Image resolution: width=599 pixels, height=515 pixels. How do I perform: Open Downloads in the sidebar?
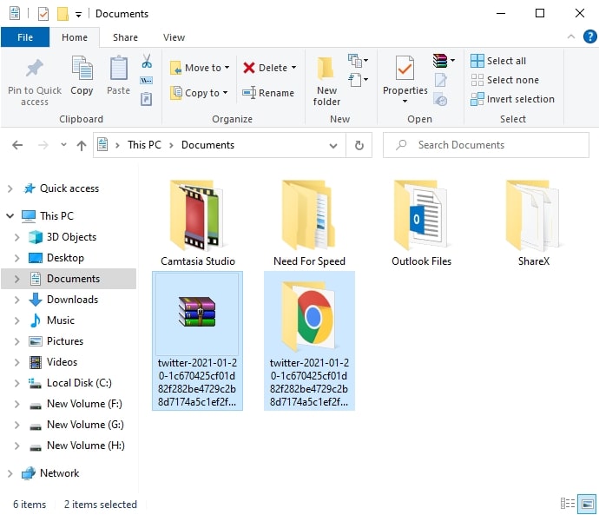[x=72, y=300]
